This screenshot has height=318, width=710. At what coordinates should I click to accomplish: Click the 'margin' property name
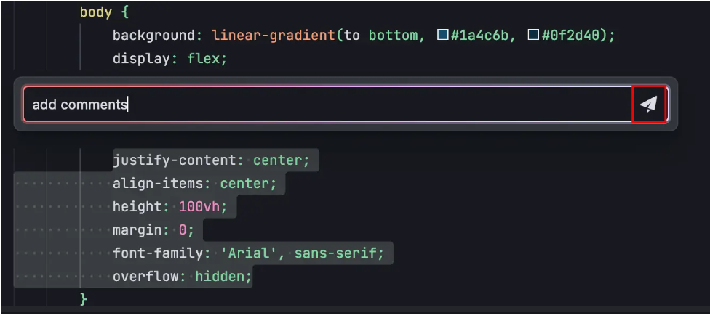[x=137, y=230]
